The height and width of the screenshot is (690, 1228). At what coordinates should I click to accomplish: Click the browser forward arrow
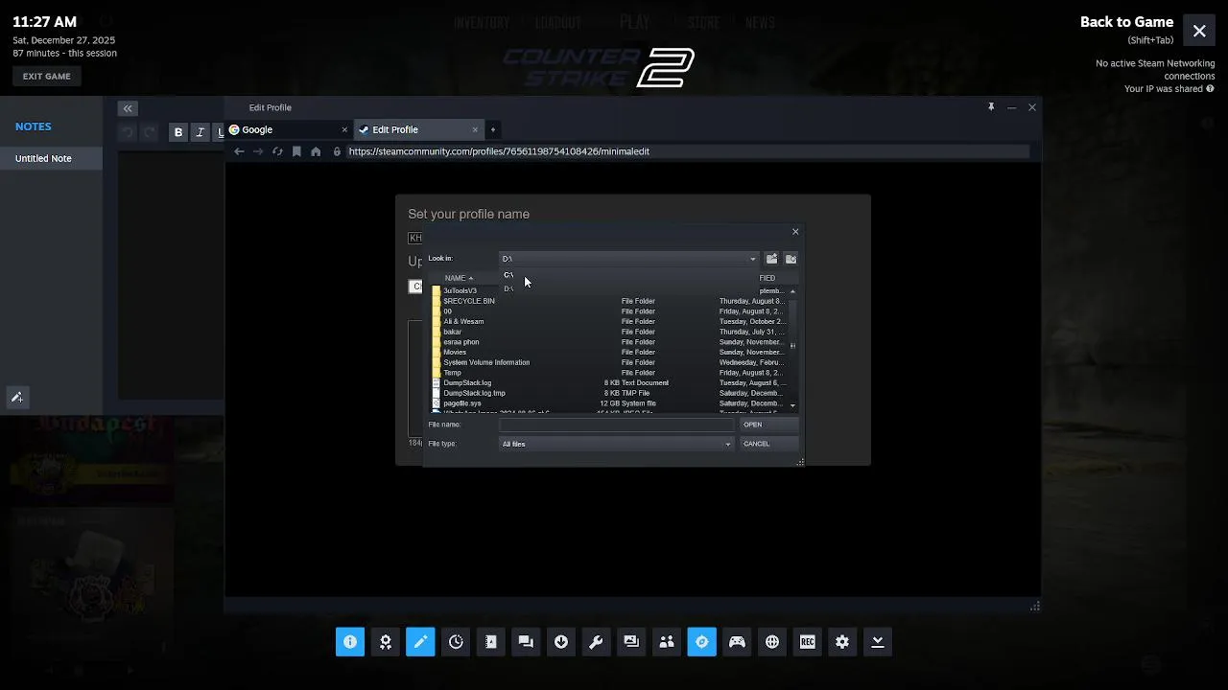click(x=258, y=151)
